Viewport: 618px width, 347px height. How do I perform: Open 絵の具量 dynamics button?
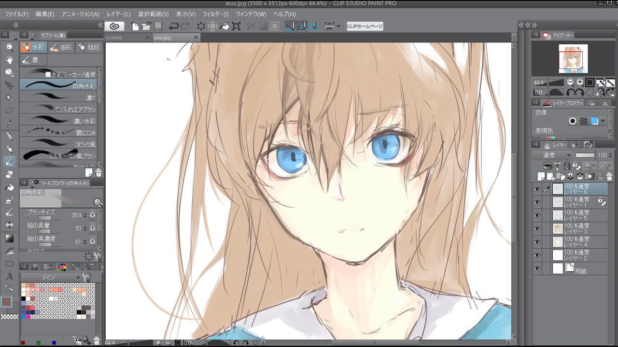(92, 228)
